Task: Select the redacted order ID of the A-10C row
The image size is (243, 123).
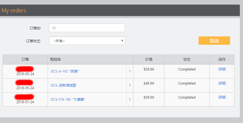Action: pyautogui.click(x=25, y=69)
